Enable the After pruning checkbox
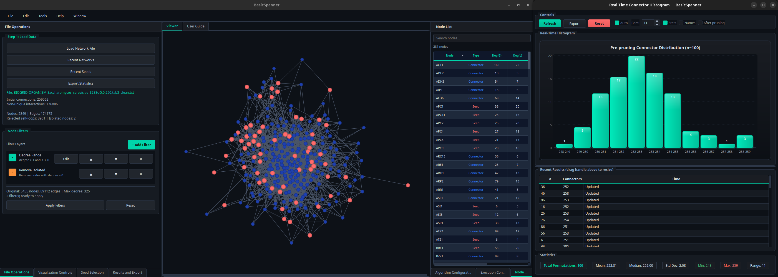Screen dimensions: 778x277 pyautogui.click(x=700, y=23)
